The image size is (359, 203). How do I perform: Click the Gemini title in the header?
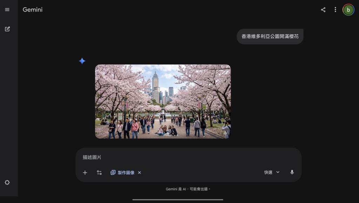(x=33, y=10)
